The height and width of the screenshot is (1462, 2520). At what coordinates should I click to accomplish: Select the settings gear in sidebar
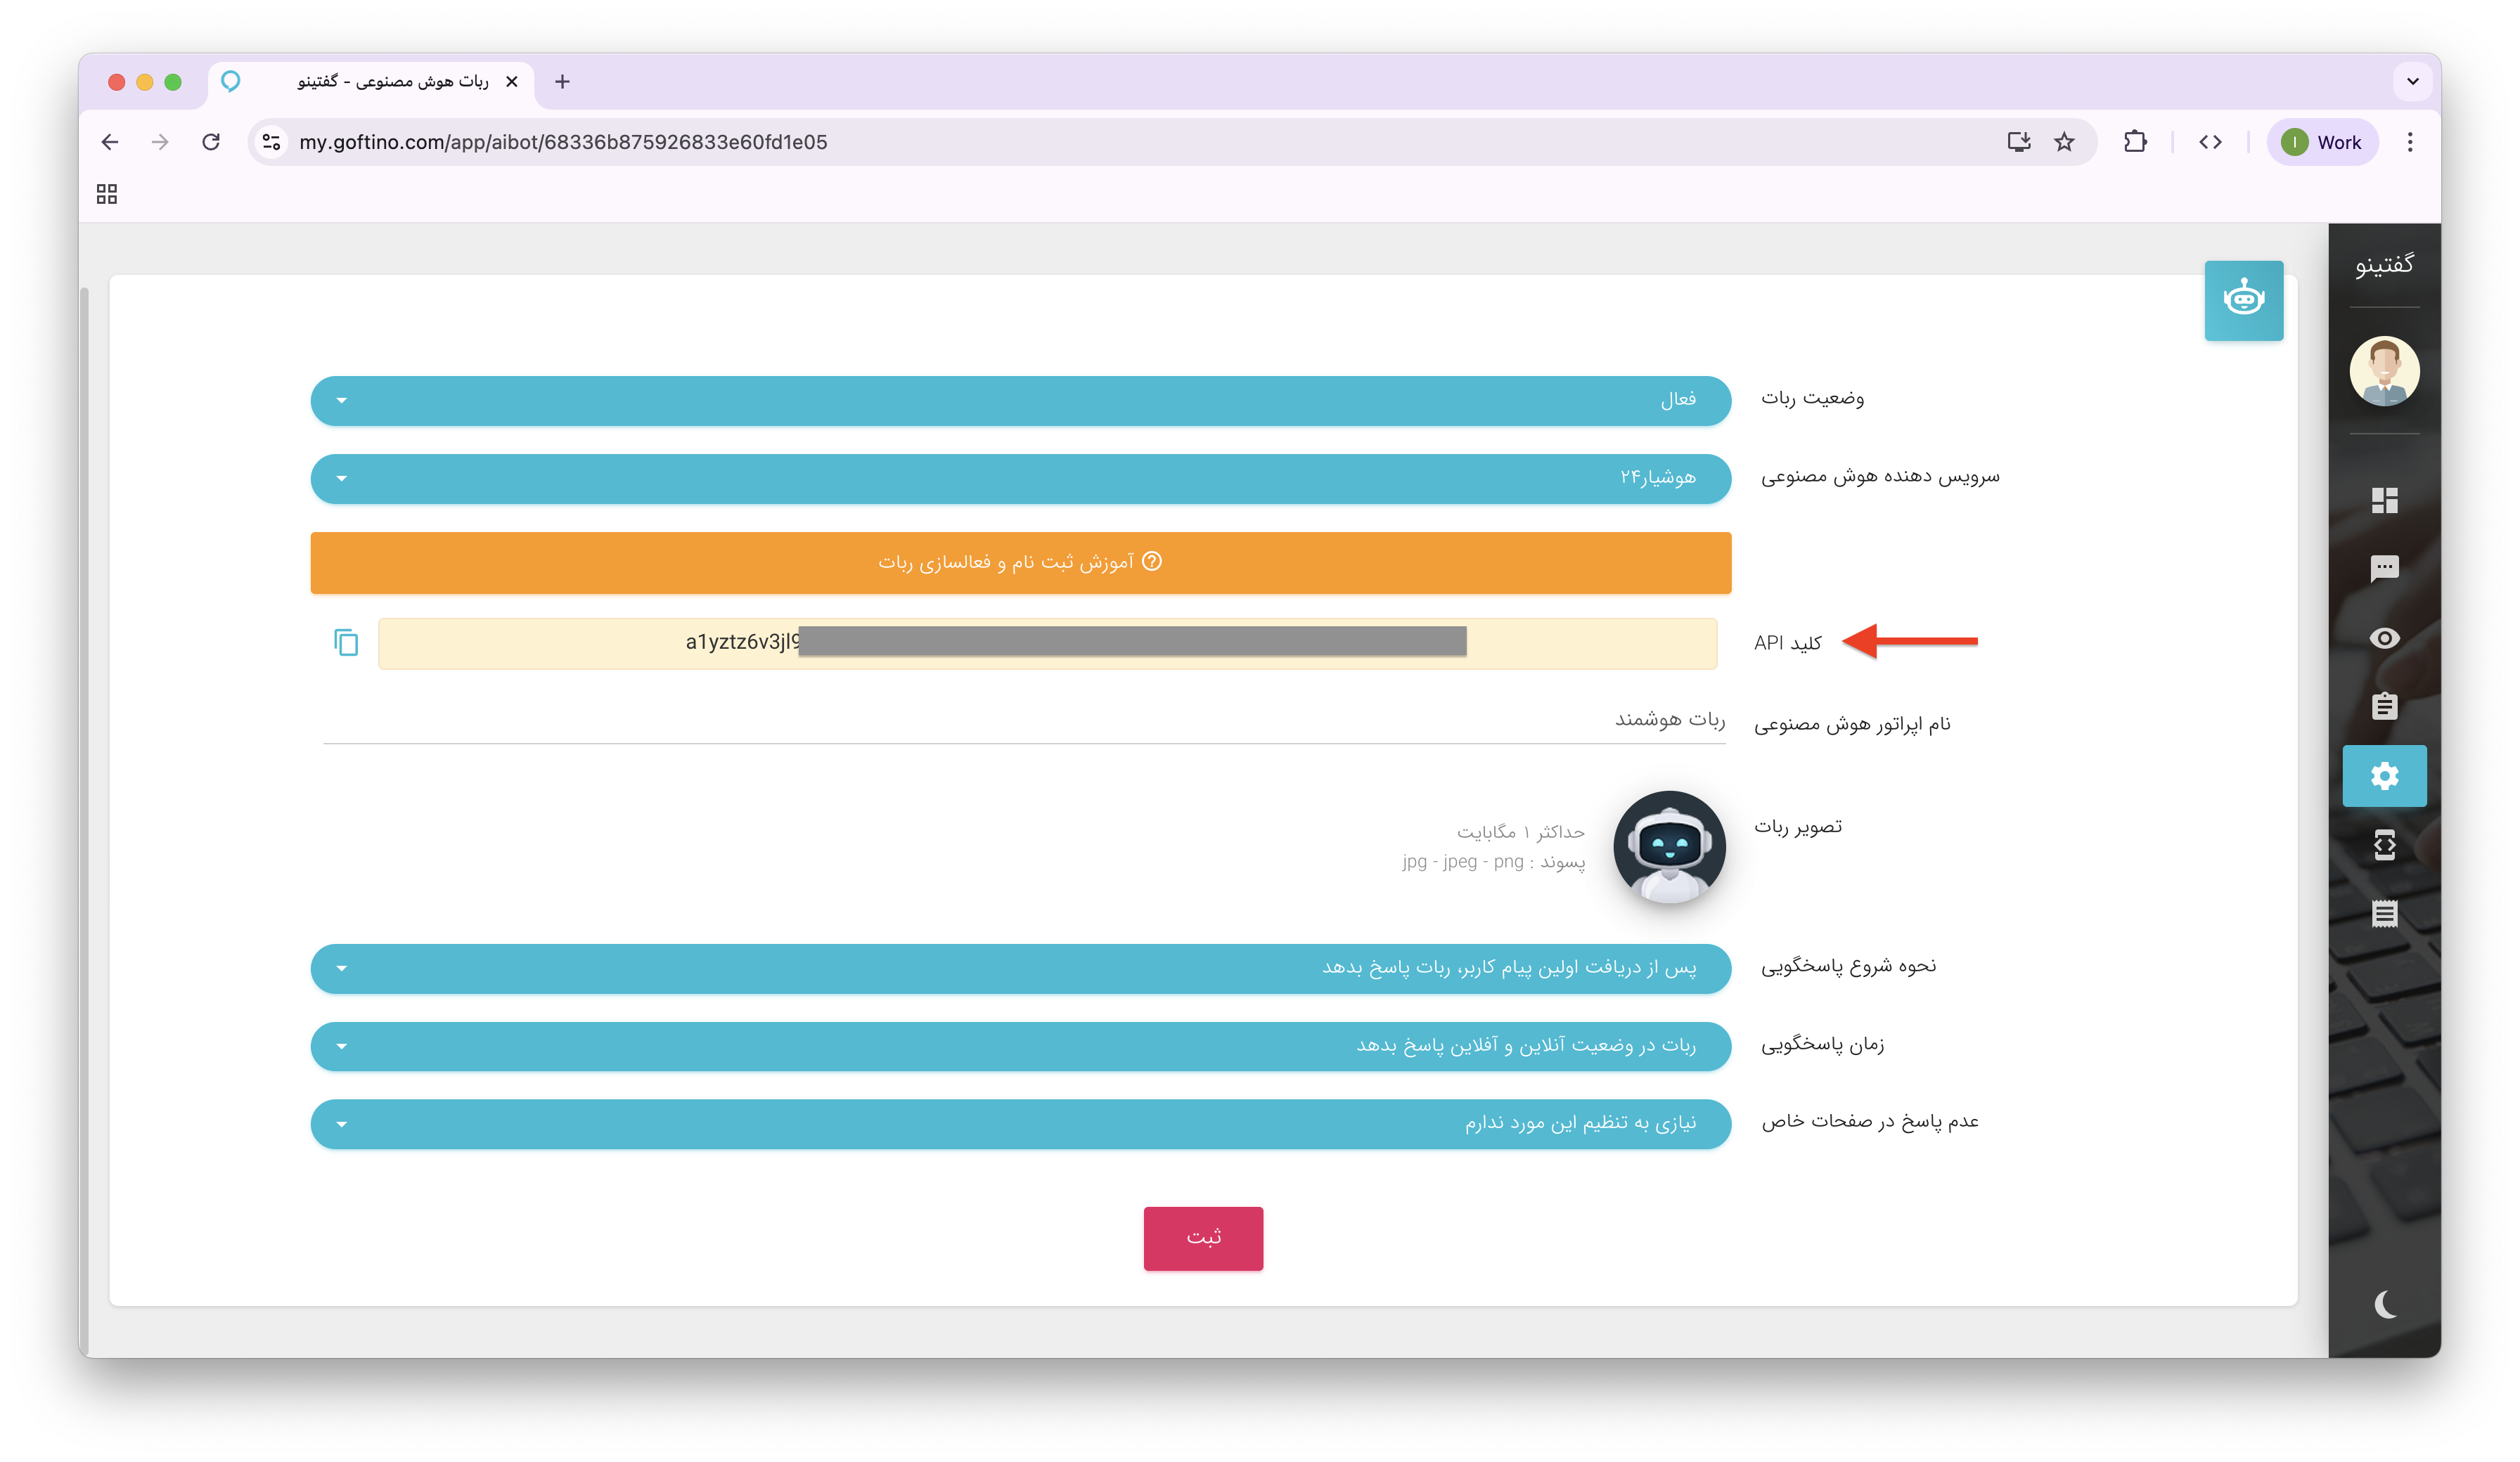point(2384,776)
